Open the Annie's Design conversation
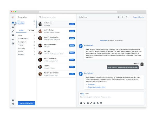 click(x=56, y=31)
